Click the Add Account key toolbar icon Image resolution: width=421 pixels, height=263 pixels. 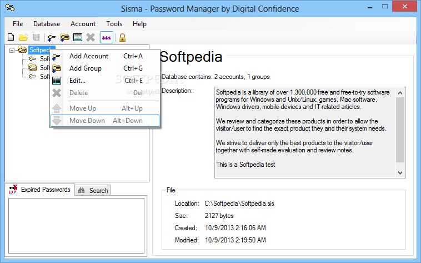[51, 38]
